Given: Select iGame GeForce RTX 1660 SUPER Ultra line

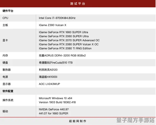Looking at the screenshot, I should coord(64,32).
